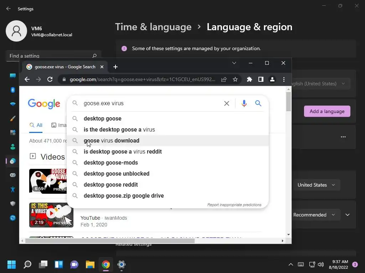Pick suggestion 'desktop goose-mods'
Screen dimensions: 365x273
[x=168, y=162]
